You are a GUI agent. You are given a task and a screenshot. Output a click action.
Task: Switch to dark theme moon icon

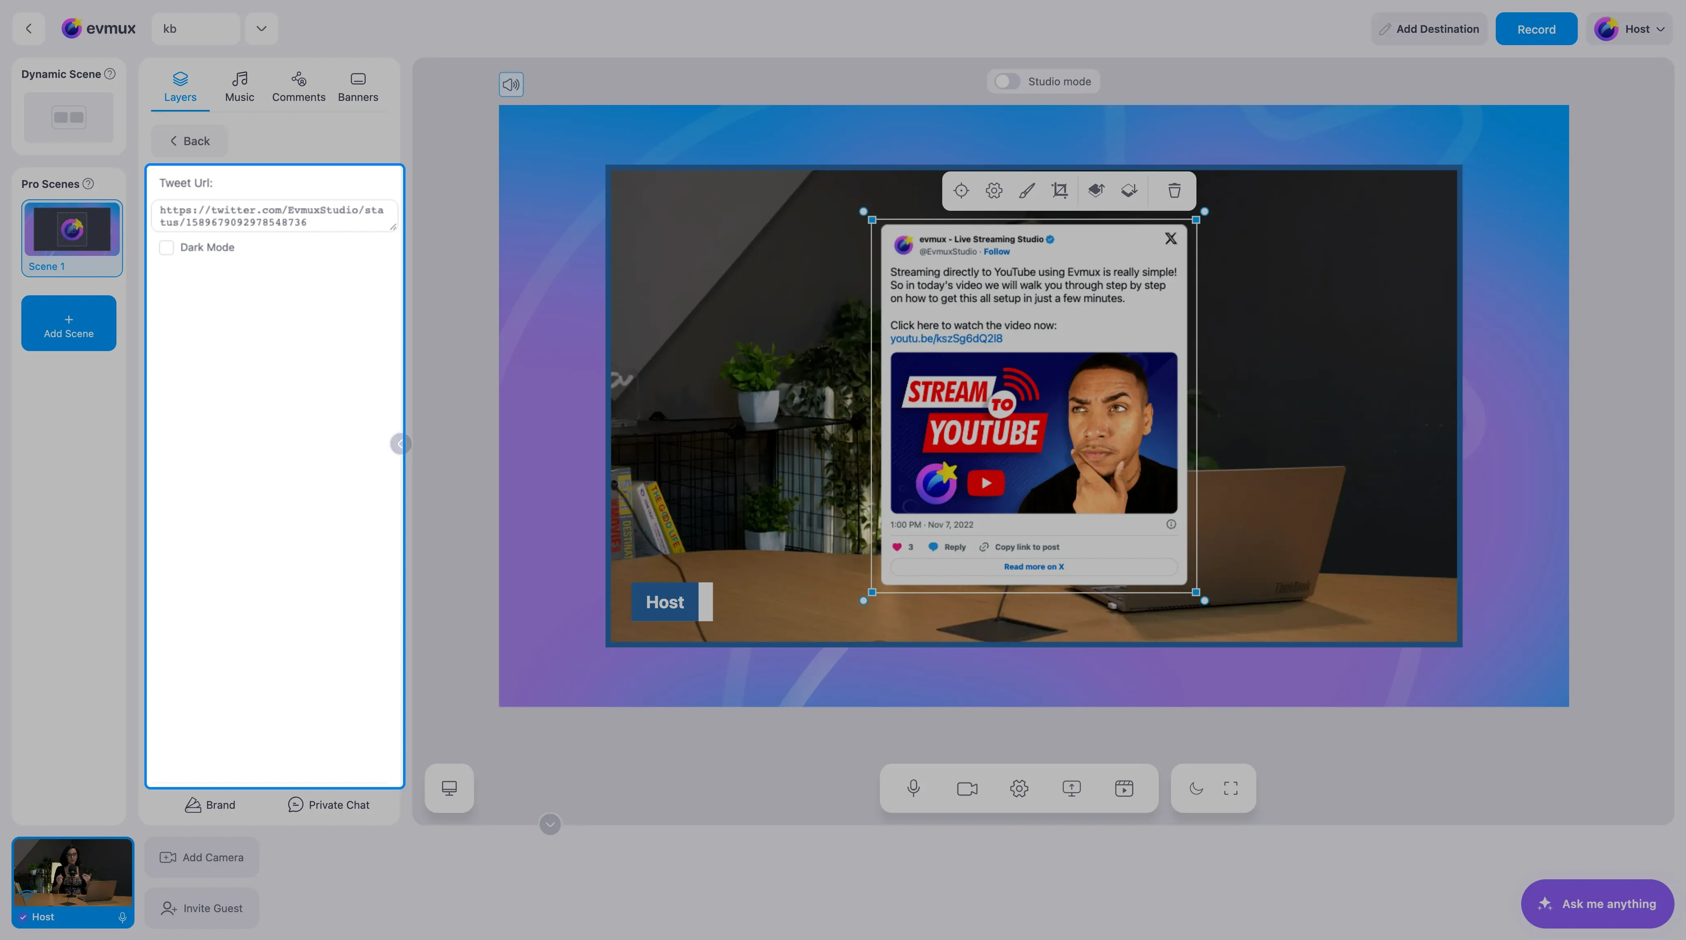(x=1196, y=788)
